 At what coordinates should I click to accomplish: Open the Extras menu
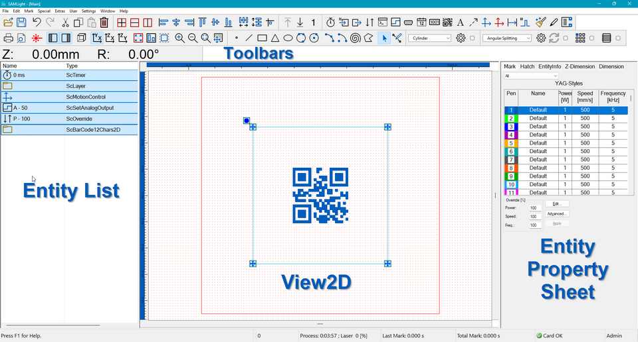pos(60,11)
